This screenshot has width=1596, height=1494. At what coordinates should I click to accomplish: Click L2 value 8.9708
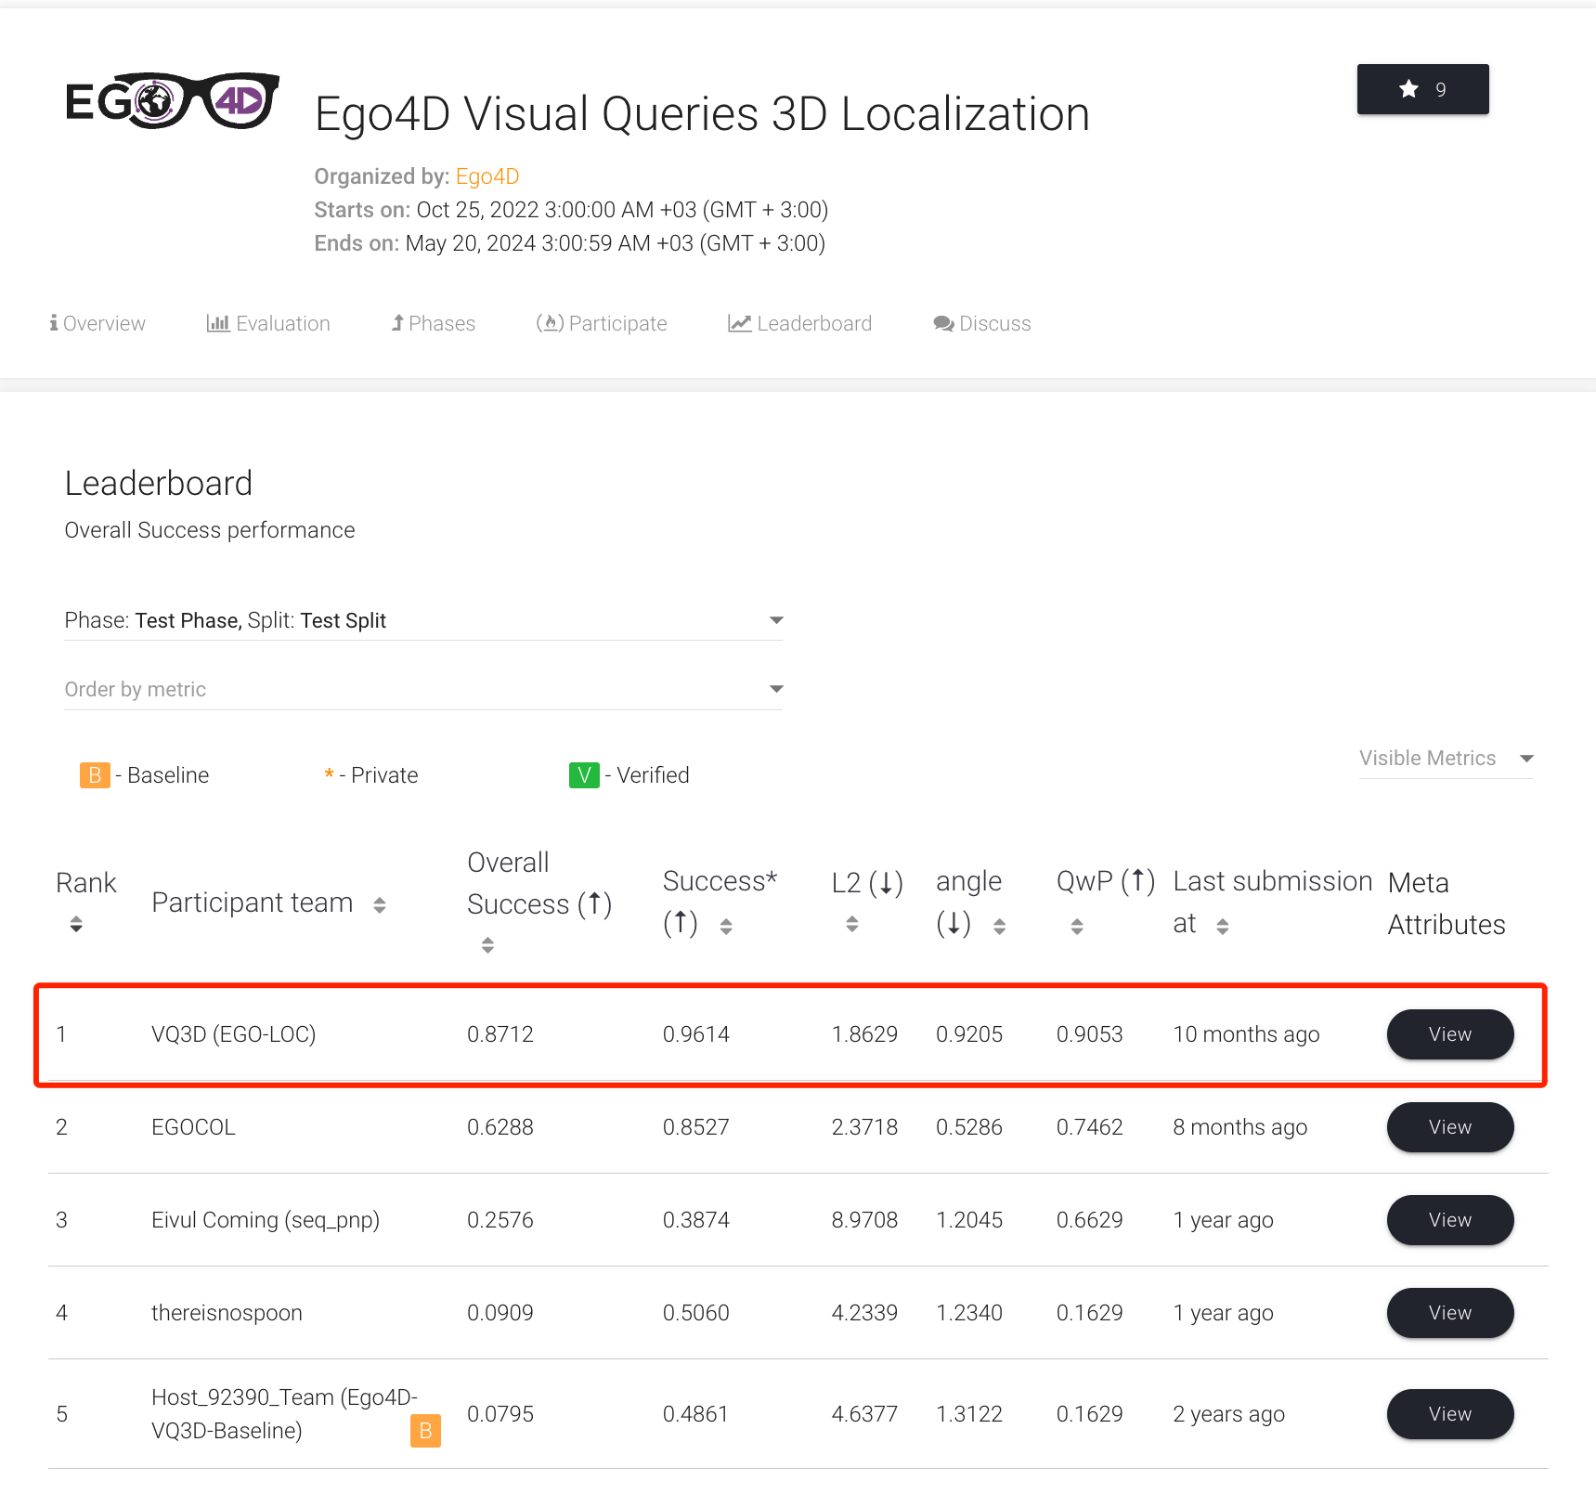(x=864, y=1220)
